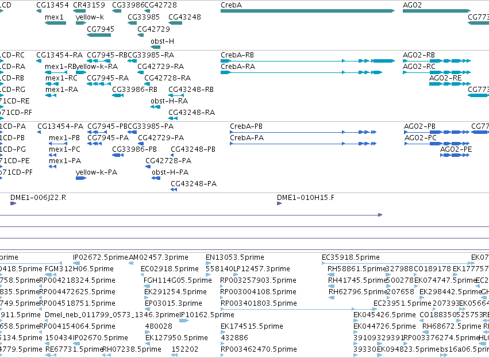Select the mex1-RA transcript

tap(51, 95)
